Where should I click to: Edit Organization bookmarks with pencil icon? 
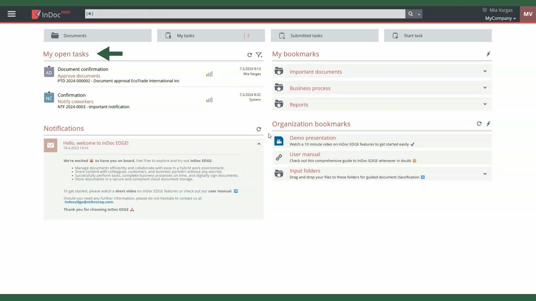coord(488,123)
